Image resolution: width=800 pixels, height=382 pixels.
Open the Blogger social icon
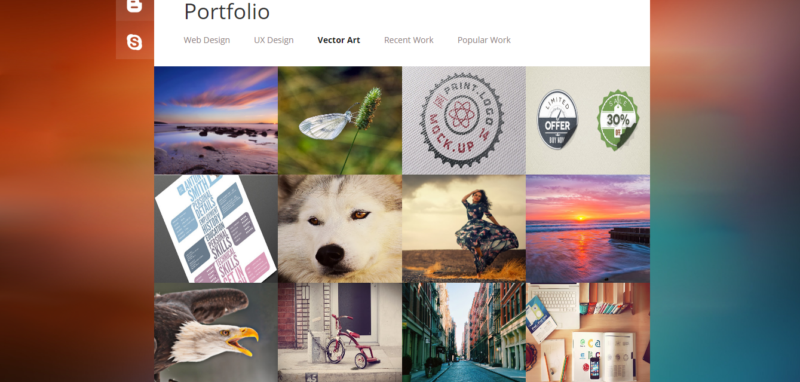134,7
